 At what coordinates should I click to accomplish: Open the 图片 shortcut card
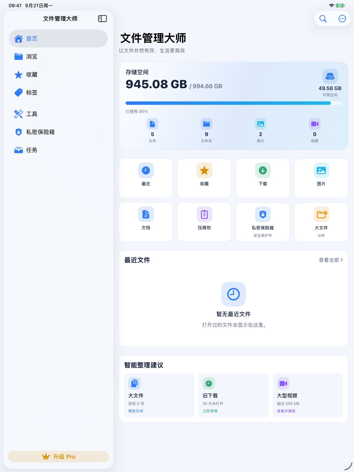tap(321, 178)
